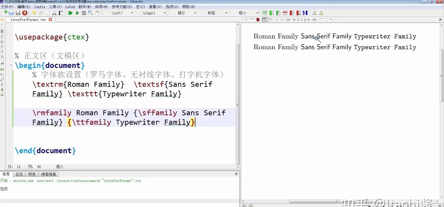
Task: Apply underline using the U sidebar icon
Action: coord(2,42)
